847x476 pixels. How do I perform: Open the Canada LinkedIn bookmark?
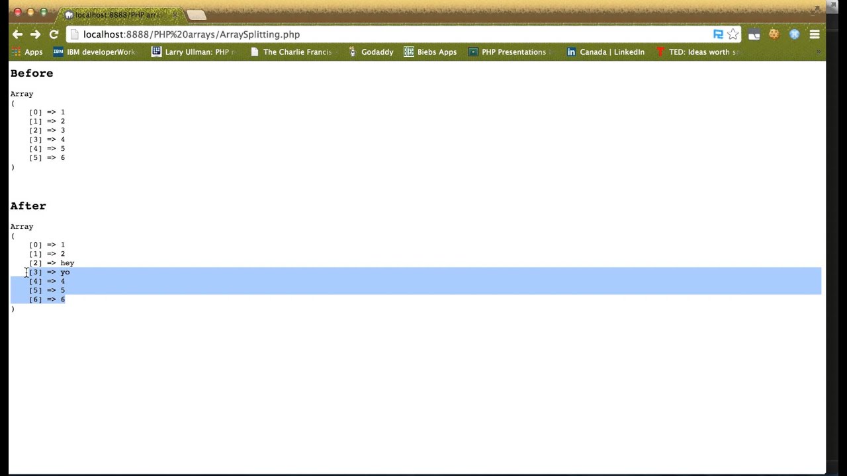click(x=605, y=52)
